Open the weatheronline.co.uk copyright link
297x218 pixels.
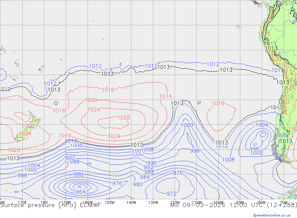272,215
